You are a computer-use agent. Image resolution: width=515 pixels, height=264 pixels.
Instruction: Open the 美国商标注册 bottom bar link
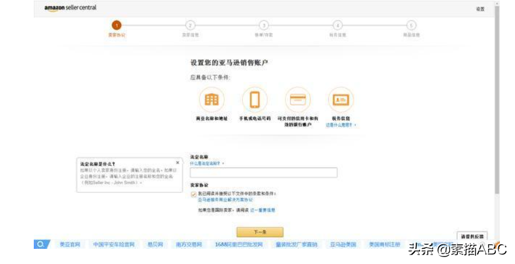(x=385, y=245)
